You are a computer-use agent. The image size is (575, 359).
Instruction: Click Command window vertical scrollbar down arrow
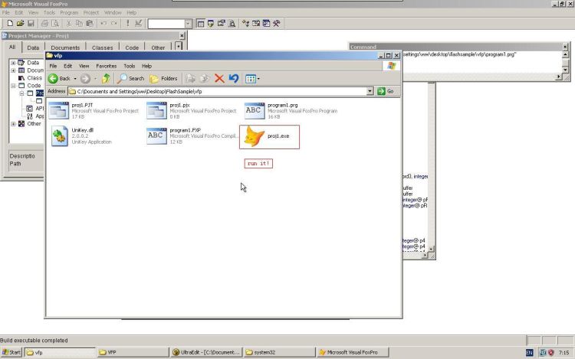coord(565,70)
